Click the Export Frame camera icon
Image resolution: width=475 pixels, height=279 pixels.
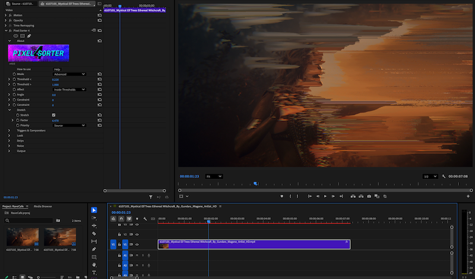(369, 196)
